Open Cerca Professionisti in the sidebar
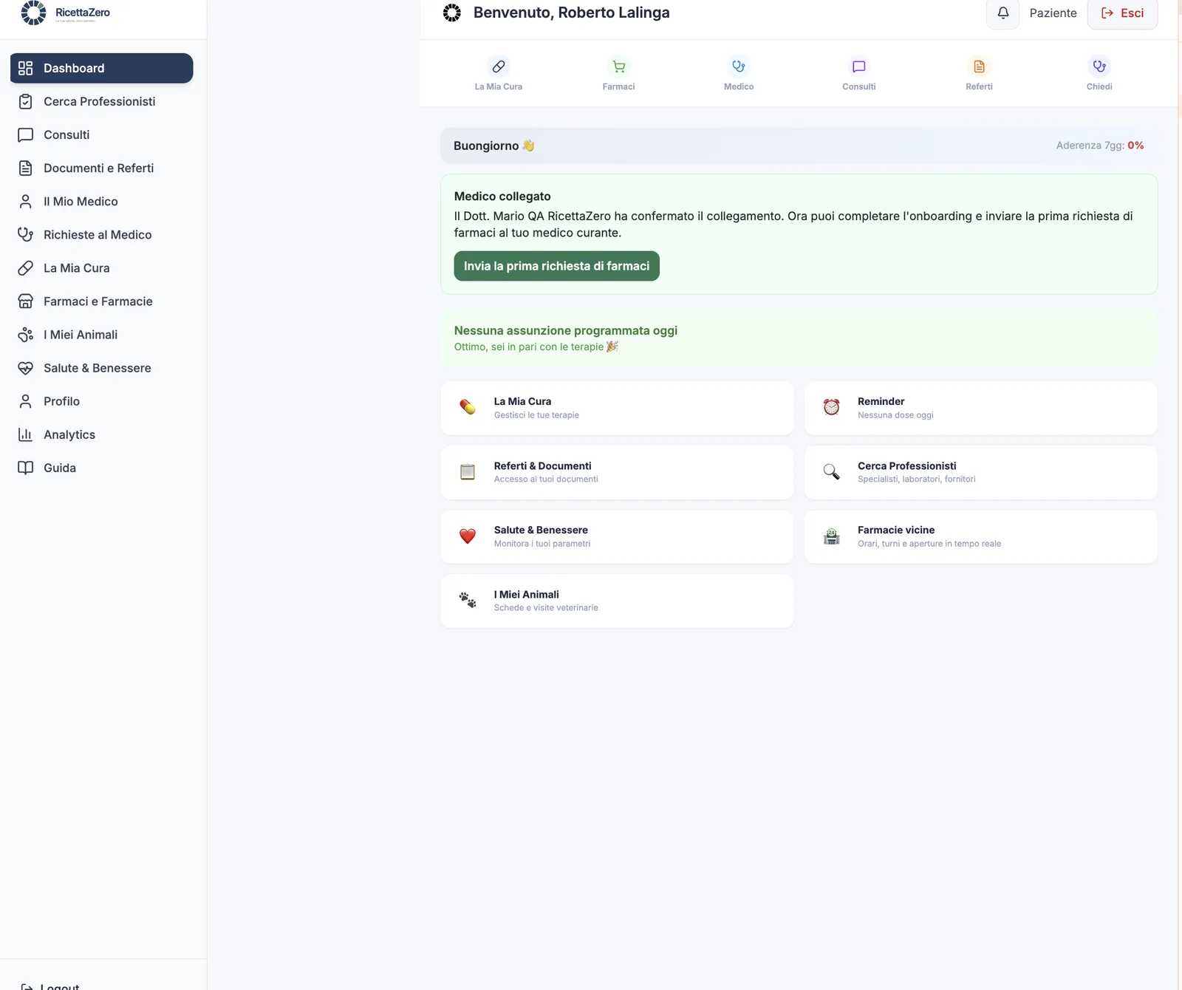 click(x=102, y=101)
